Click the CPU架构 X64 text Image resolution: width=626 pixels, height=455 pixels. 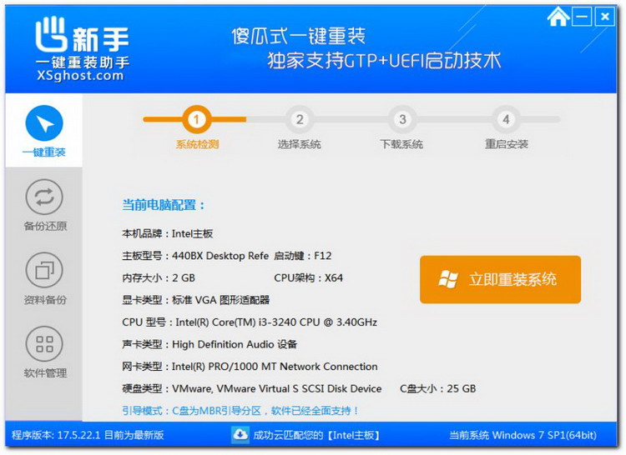tap(308, 277)
